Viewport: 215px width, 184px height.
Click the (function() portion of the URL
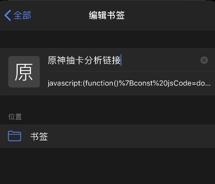[101, 83]
